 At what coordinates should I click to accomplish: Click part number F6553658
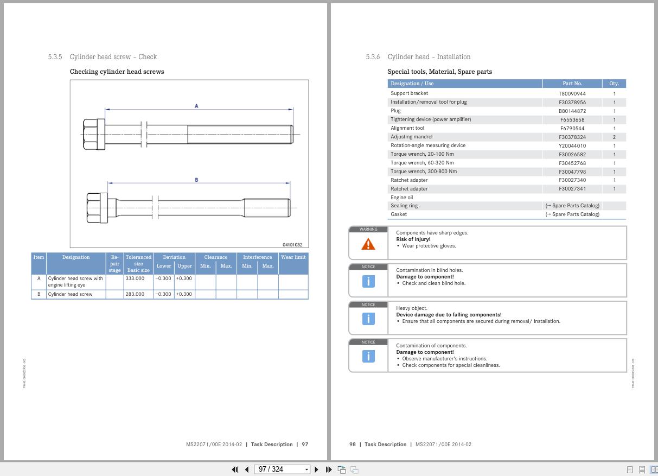572,119
